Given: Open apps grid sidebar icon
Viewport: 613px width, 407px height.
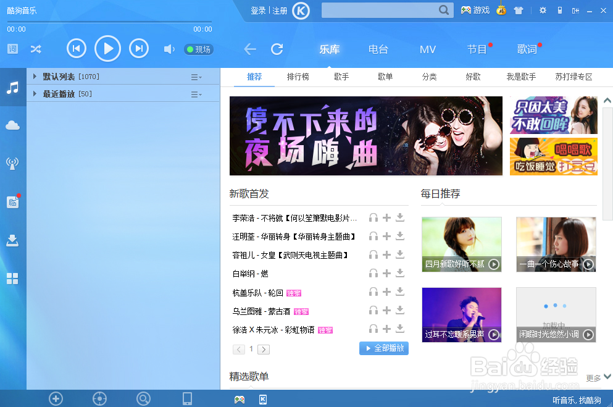Looking at the screenshot, I should pyautogui.click(x=12, y=279).
